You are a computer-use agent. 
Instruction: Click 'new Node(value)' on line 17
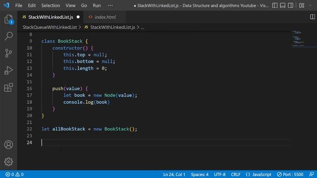click(114, 95)
